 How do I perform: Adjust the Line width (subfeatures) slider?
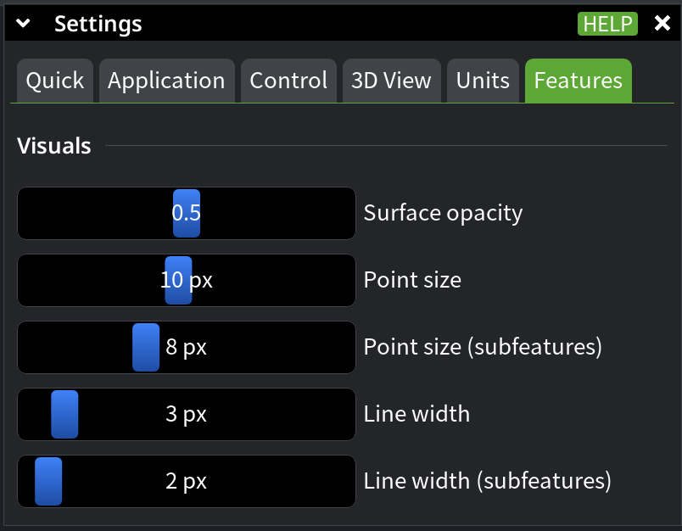pyautogui.click(x=47, y=481)
